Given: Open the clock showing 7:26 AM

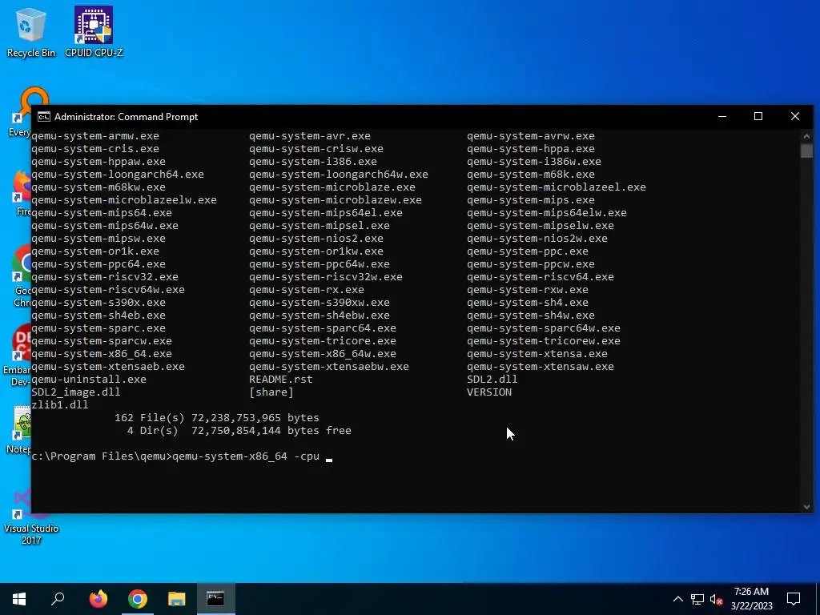Looking at the screenshot, I should pyautogui.click(x=751, y=599).
